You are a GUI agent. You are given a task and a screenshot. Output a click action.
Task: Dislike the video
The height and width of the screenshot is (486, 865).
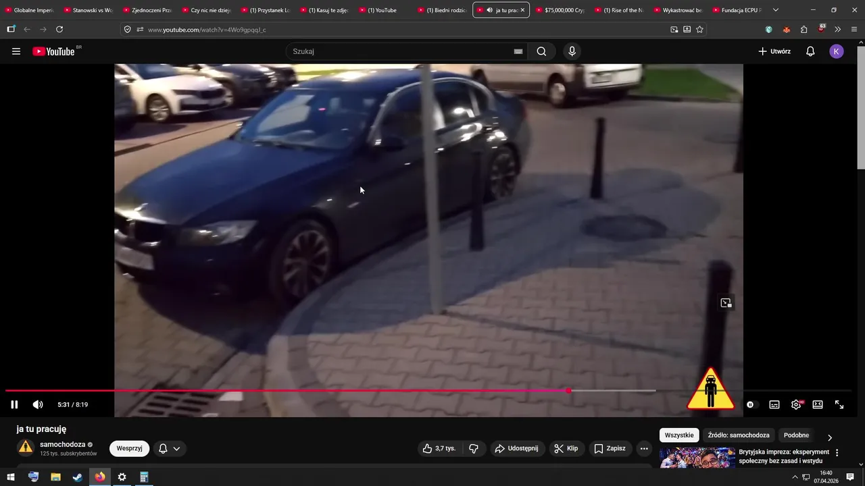474,448
